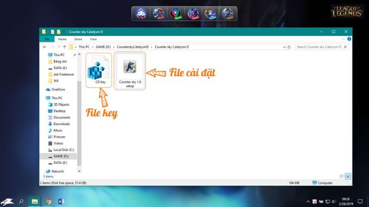Open the CD key registry file

point(99,70)
